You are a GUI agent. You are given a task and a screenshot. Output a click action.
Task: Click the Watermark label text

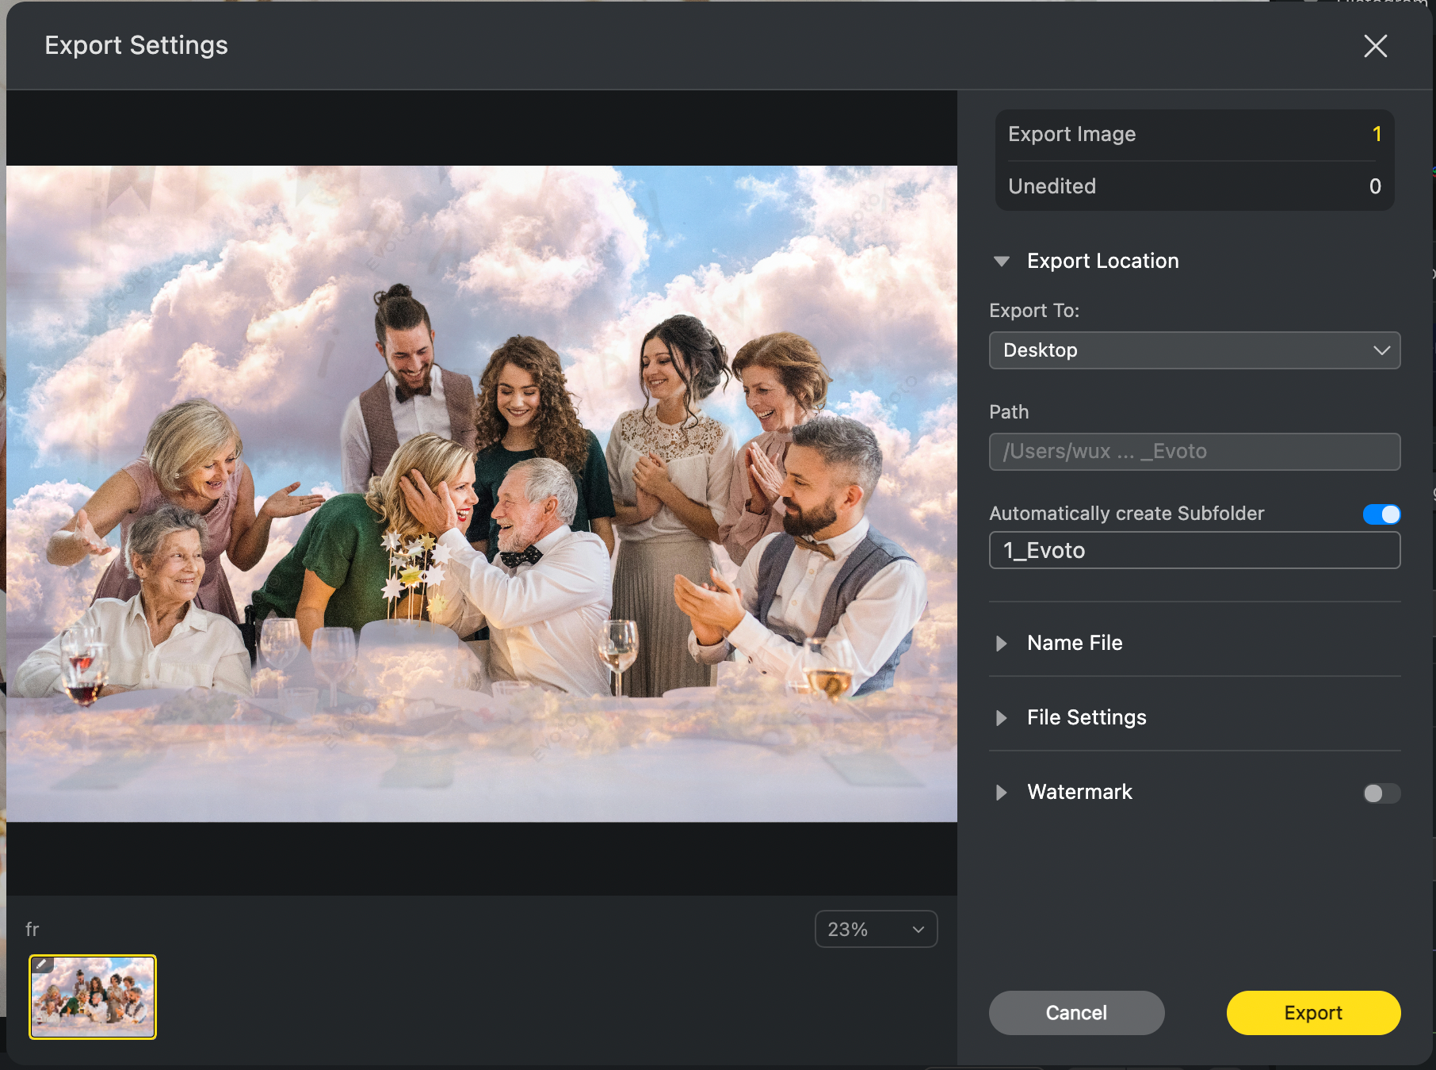pyautogui.click(x=1079, y=793)
